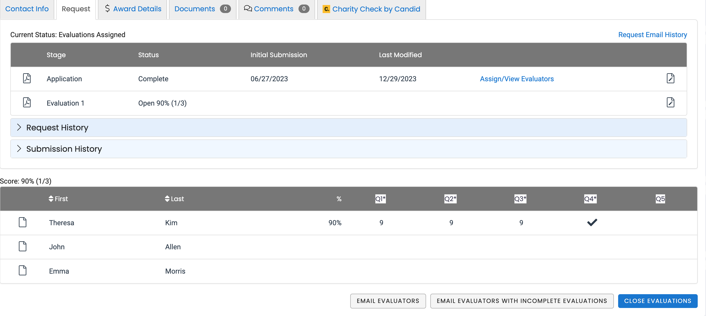Open the Request Email History link
This screenshot has width=706, height=316.
[x=652, y=35]
